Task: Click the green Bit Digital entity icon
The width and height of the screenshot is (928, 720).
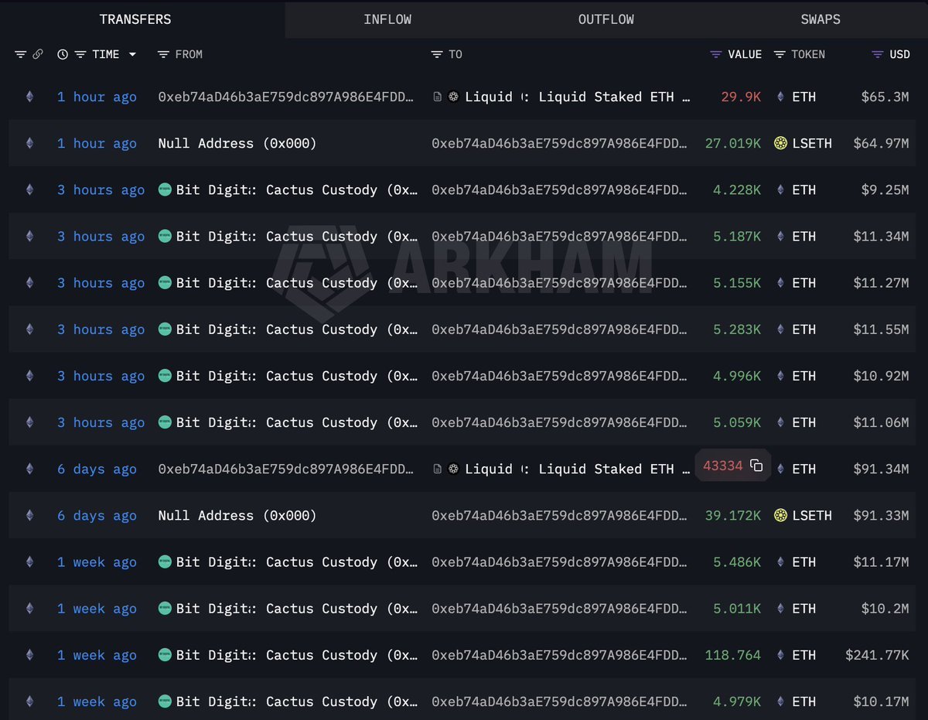Action: click(x=165, y=189)
